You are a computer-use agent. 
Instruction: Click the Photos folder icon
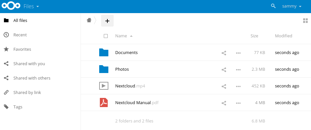[x=104, y=69]
